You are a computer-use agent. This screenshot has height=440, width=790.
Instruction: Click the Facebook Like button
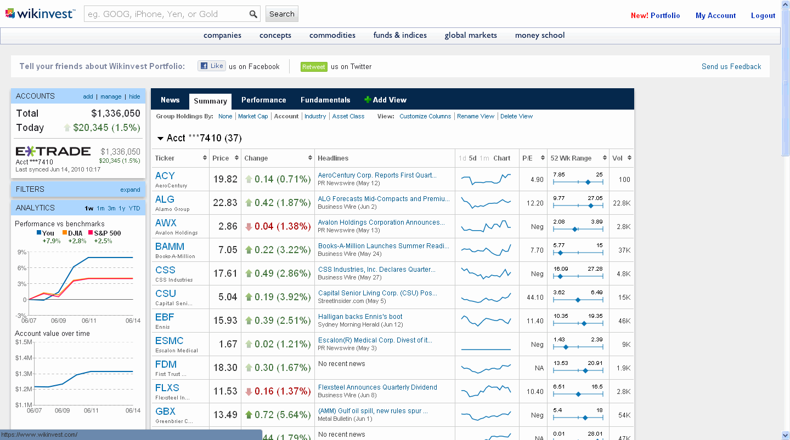pyautogui.click(x=212, y=66)
